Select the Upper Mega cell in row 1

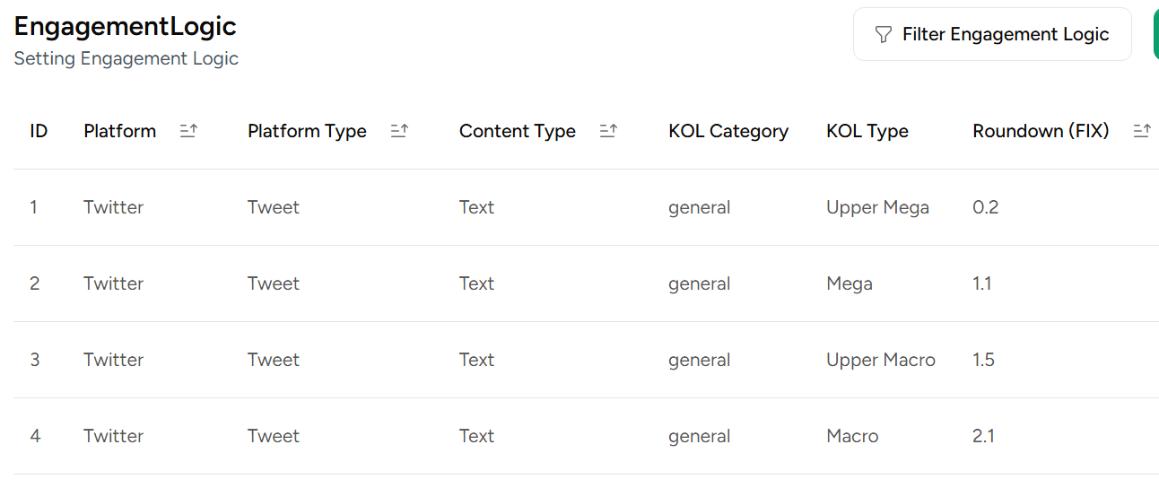877,207
